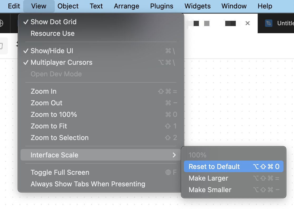
Task: Open the Help menu
Action: point(265,6)
